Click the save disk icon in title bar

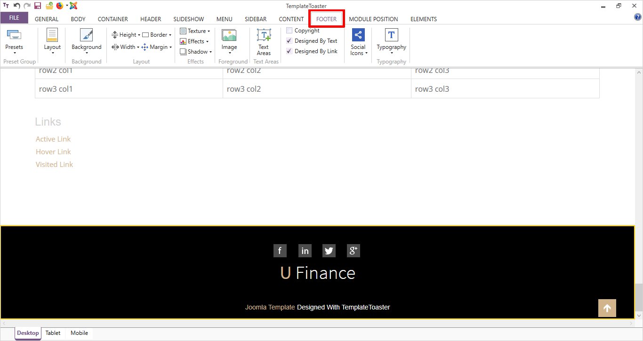38,6
